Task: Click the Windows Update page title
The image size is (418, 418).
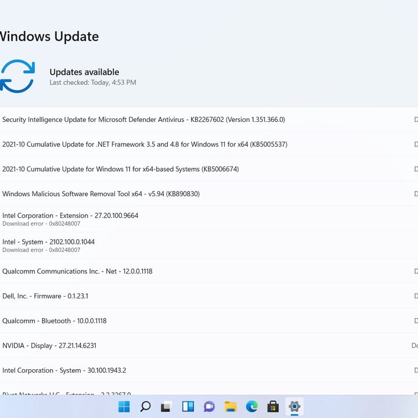Action: pos(49,36)
